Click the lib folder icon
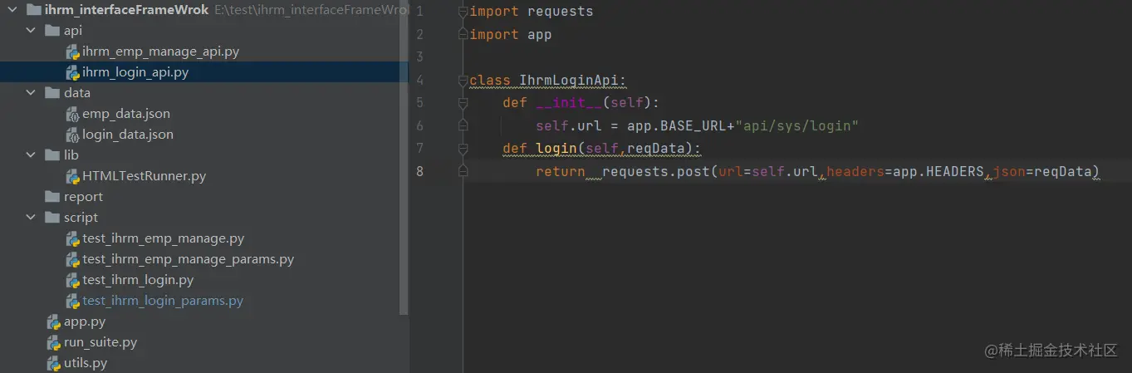Viewport: 1132px width, 373px height. coord(52,155)
